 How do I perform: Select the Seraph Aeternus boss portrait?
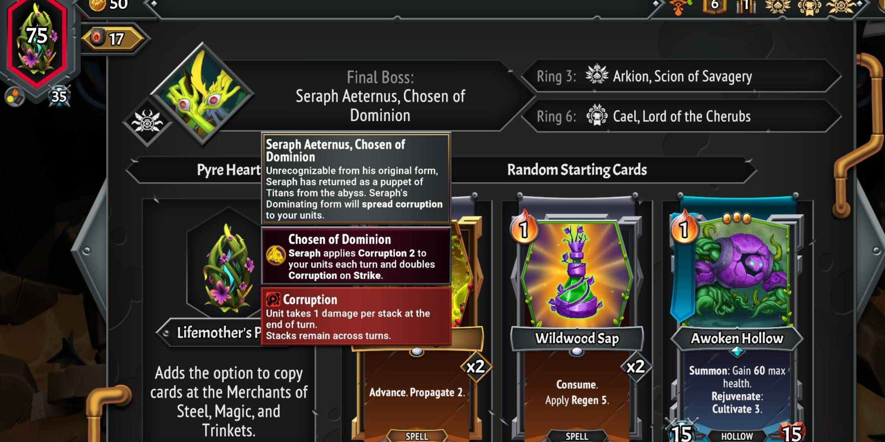click(202, 95)
